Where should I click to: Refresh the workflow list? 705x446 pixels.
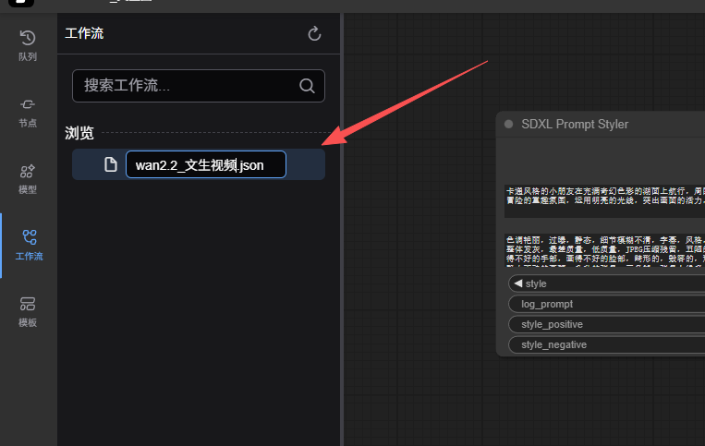314,34
